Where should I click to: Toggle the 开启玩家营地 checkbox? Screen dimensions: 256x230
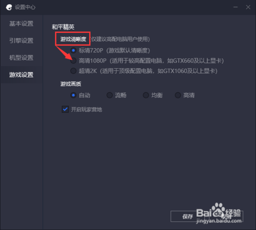click(x=65, y=110)
